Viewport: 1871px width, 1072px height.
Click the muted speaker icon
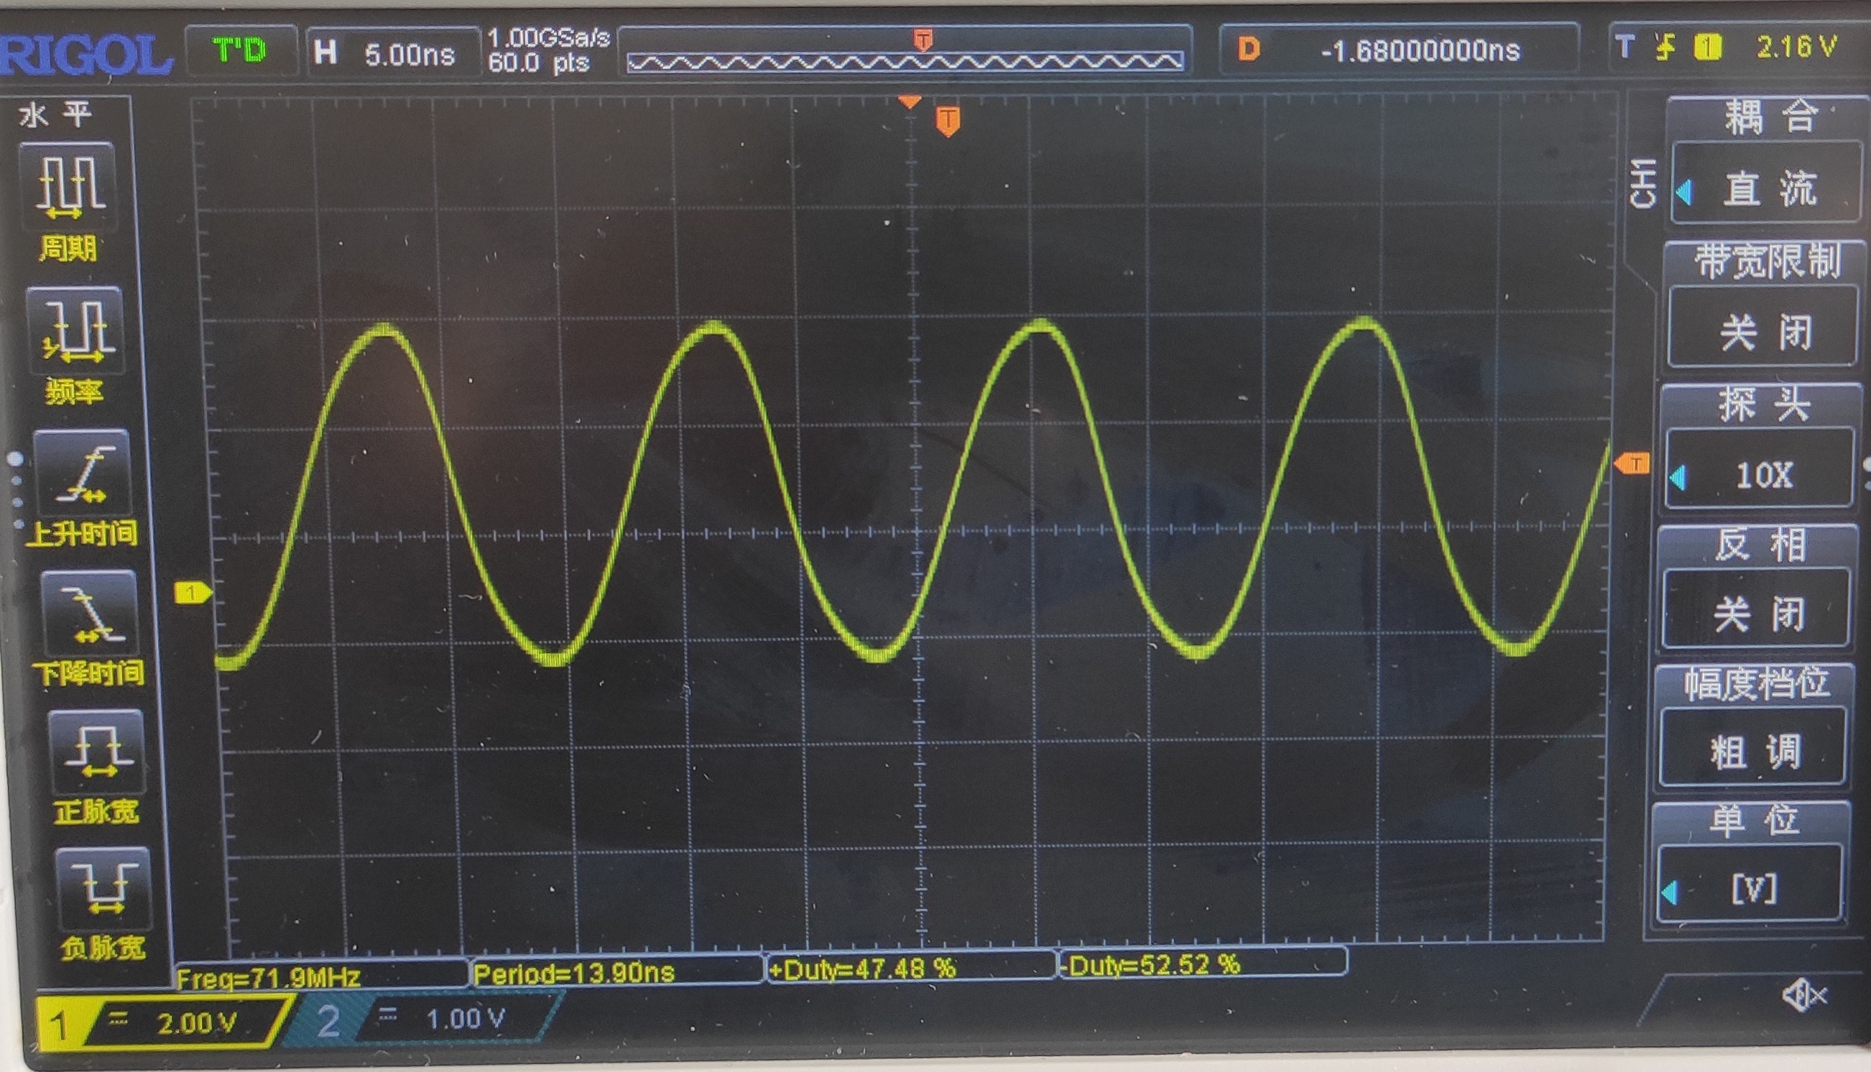pos(1803,997)
